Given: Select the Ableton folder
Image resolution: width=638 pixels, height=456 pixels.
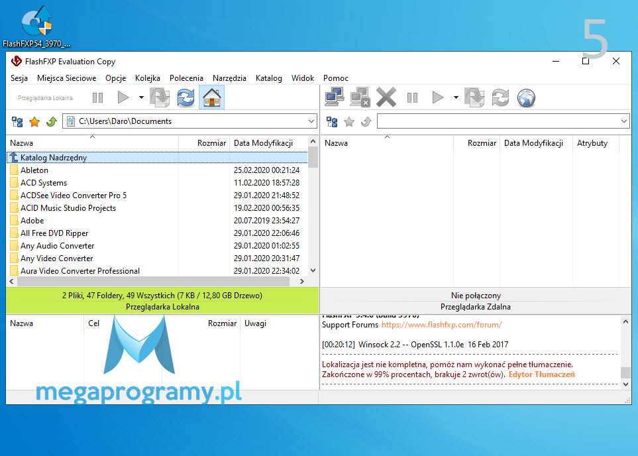Looking at the screenshot, I should (34, 170).
